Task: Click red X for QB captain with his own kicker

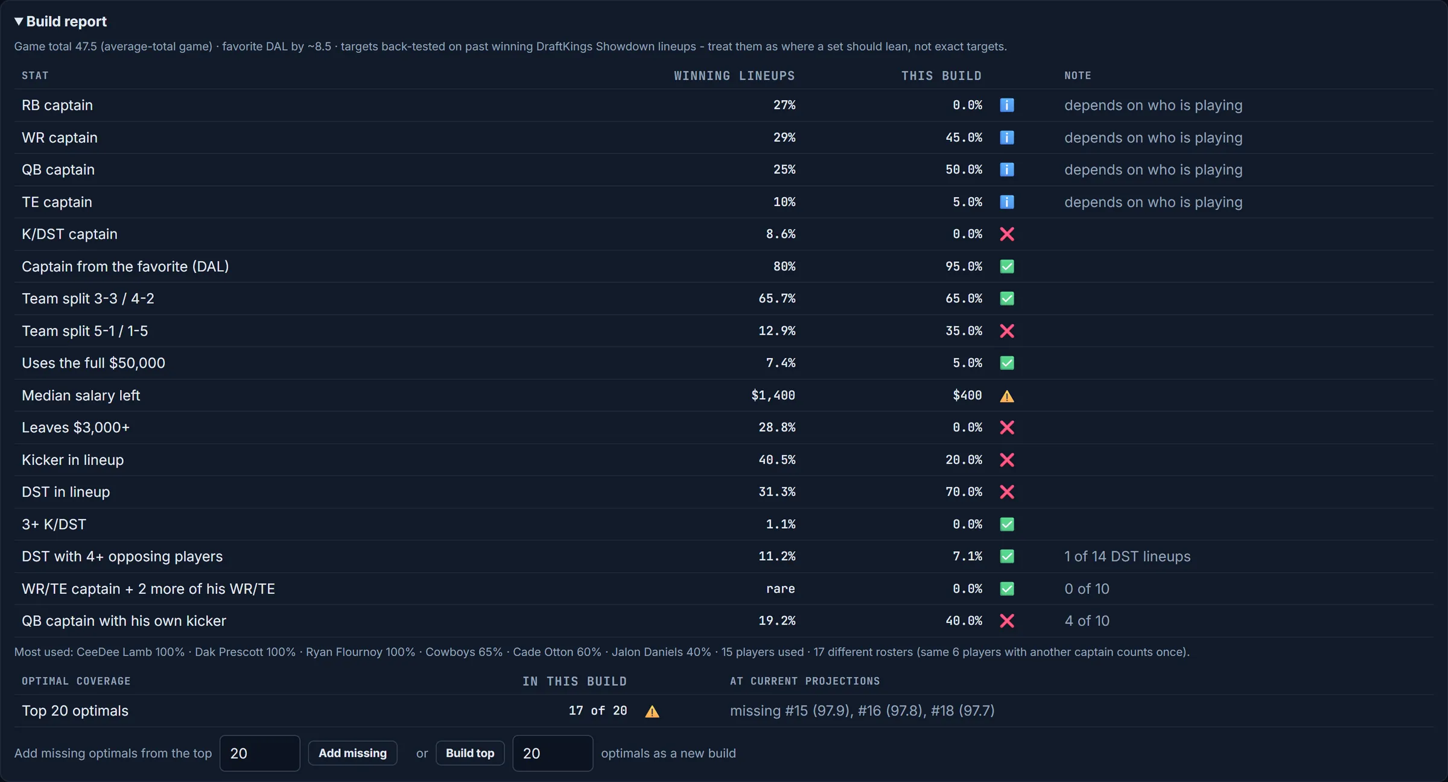Action: pyautogui.click(x=1006, y=621)
